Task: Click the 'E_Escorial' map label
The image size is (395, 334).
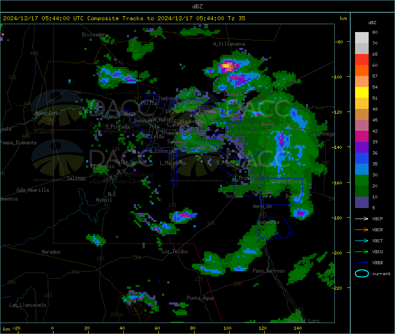Action: click(163, 151)
